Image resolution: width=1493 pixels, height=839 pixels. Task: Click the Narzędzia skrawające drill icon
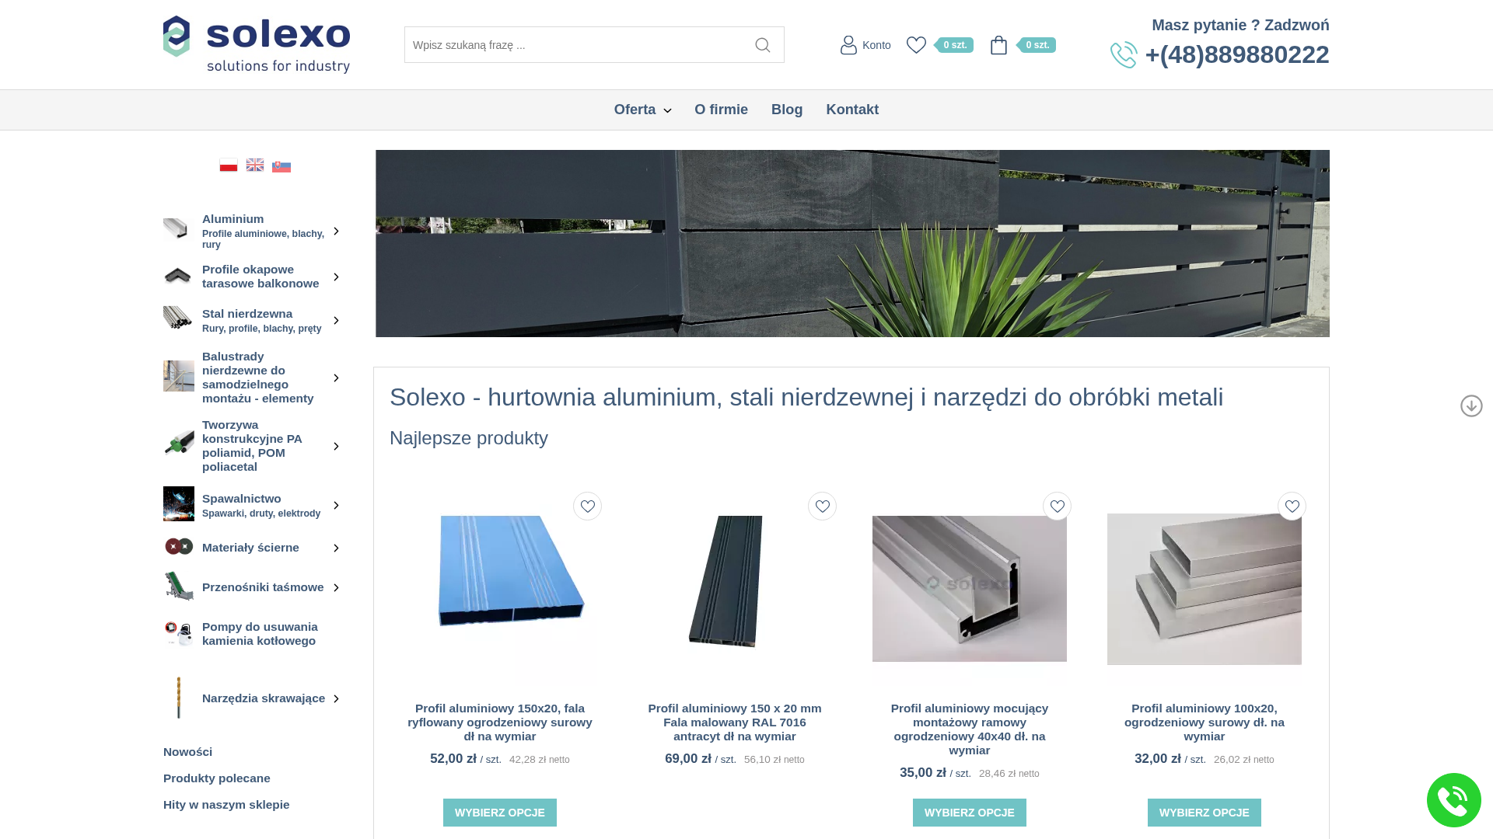click(179, 698)
